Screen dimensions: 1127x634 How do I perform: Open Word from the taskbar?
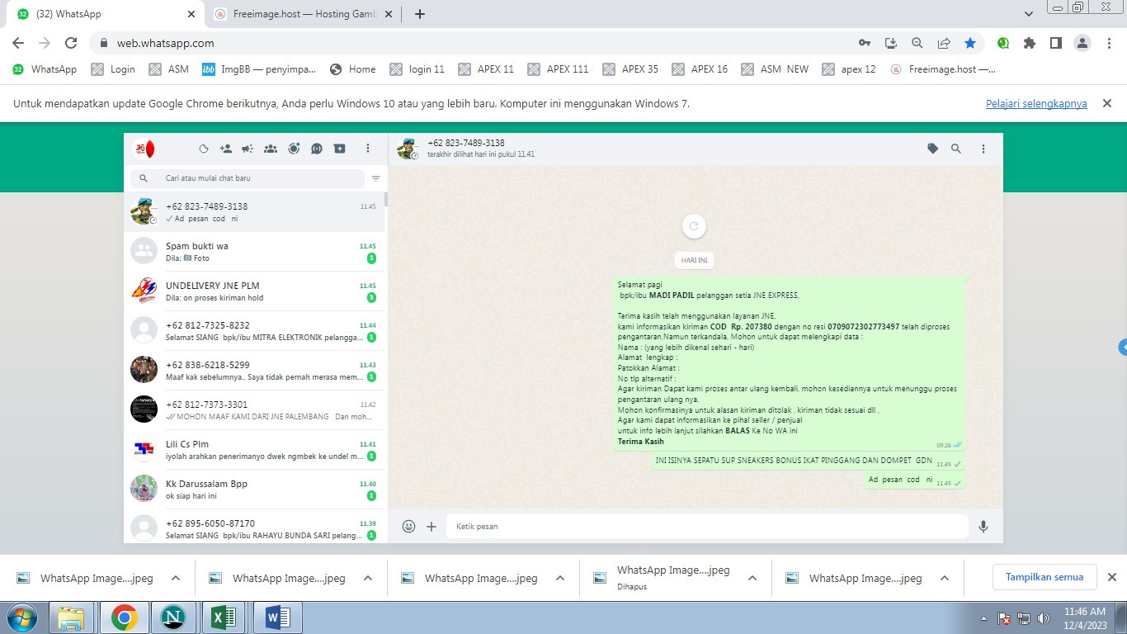[x=276, y=617]
